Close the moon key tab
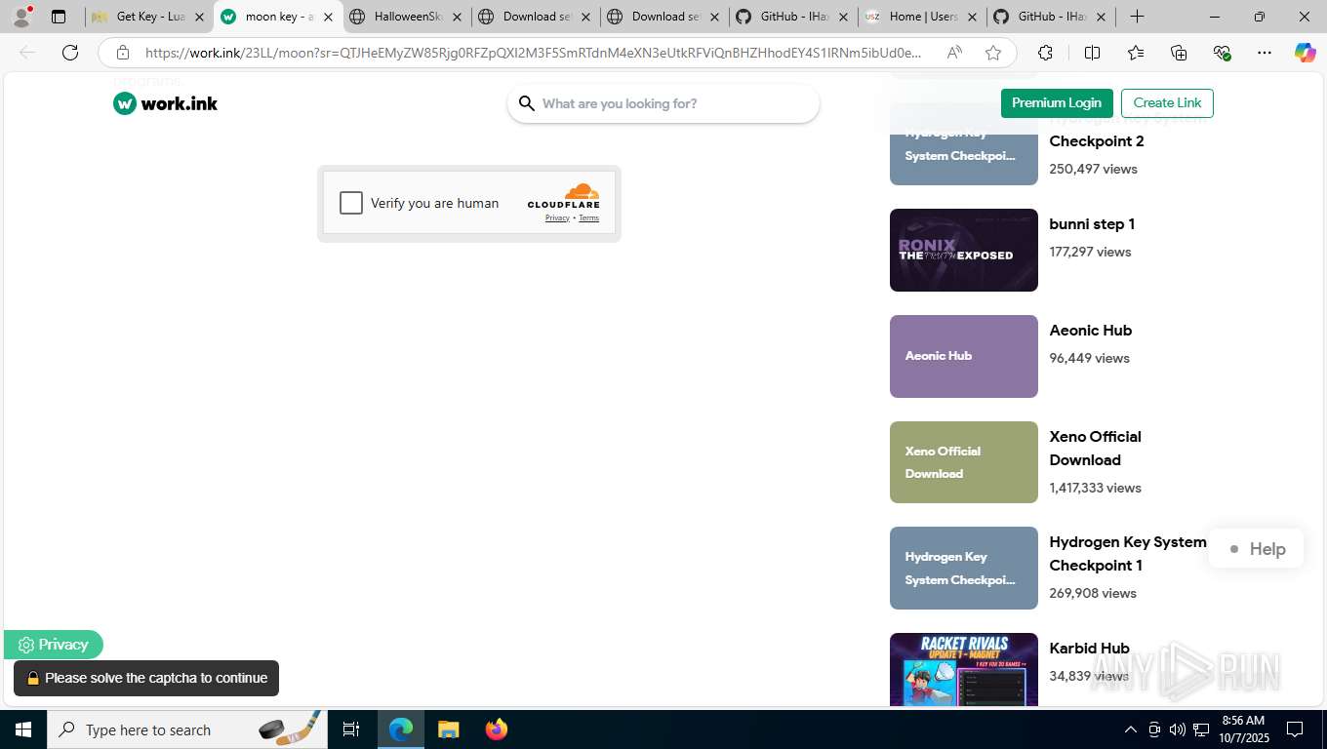Screen dimensions: 1327x749 coord(328,17)
